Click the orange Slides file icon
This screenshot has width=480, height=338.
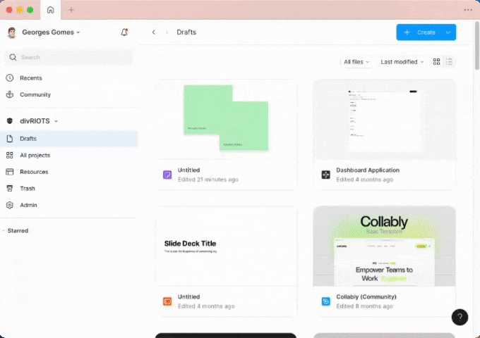click(167, 301)
